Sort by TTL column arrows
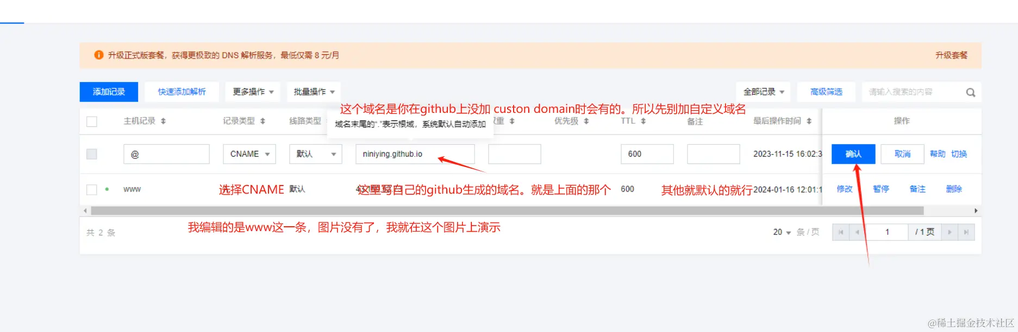This screenshot has width=1018, height=332. [643, 121]
